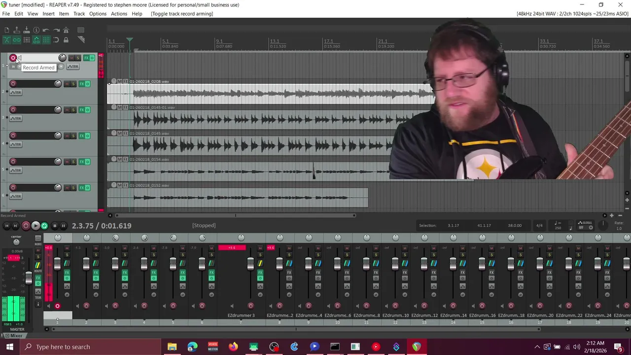Mute track 2 in the track panel

point(67,84)
